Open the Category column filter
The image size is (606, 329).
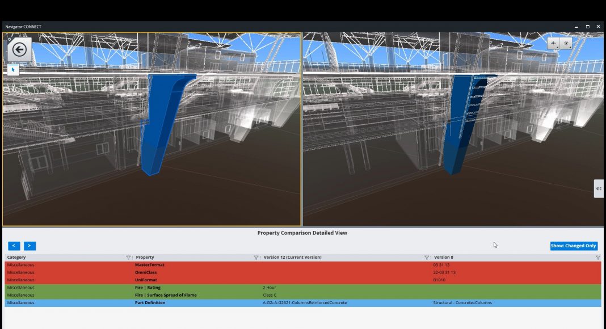click(128, 258)
